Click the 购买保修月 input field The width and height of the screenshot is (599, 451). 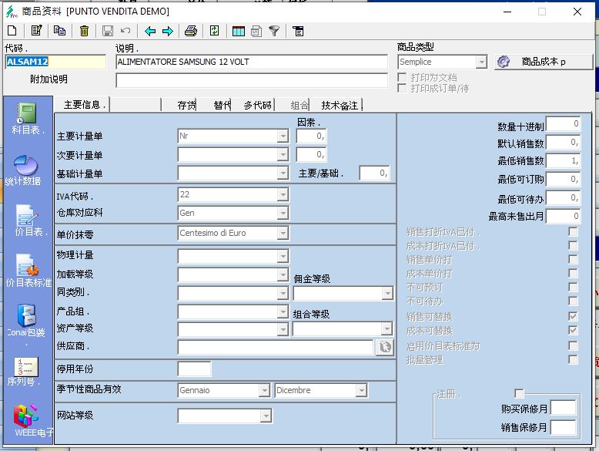click(563, 408)
